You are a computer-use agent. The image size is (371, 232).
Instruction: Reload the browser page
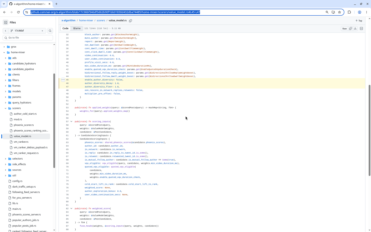pyautogui.click(x=18, y=12)
